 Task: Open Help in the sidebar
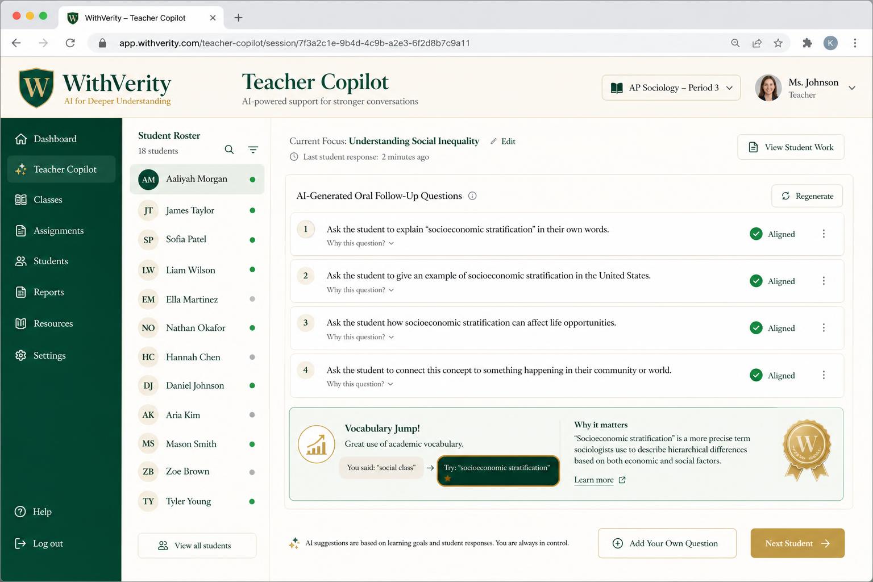[34, 512]
